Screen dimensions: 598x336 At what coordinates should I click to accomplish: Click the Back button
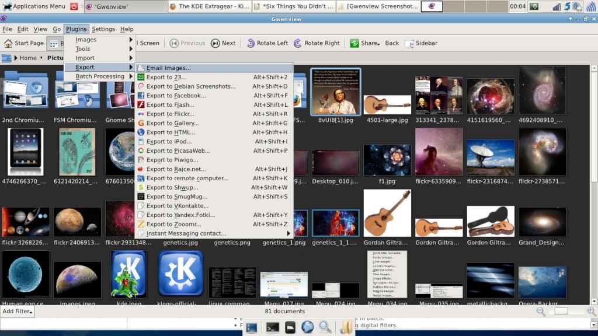coord(392,43)
